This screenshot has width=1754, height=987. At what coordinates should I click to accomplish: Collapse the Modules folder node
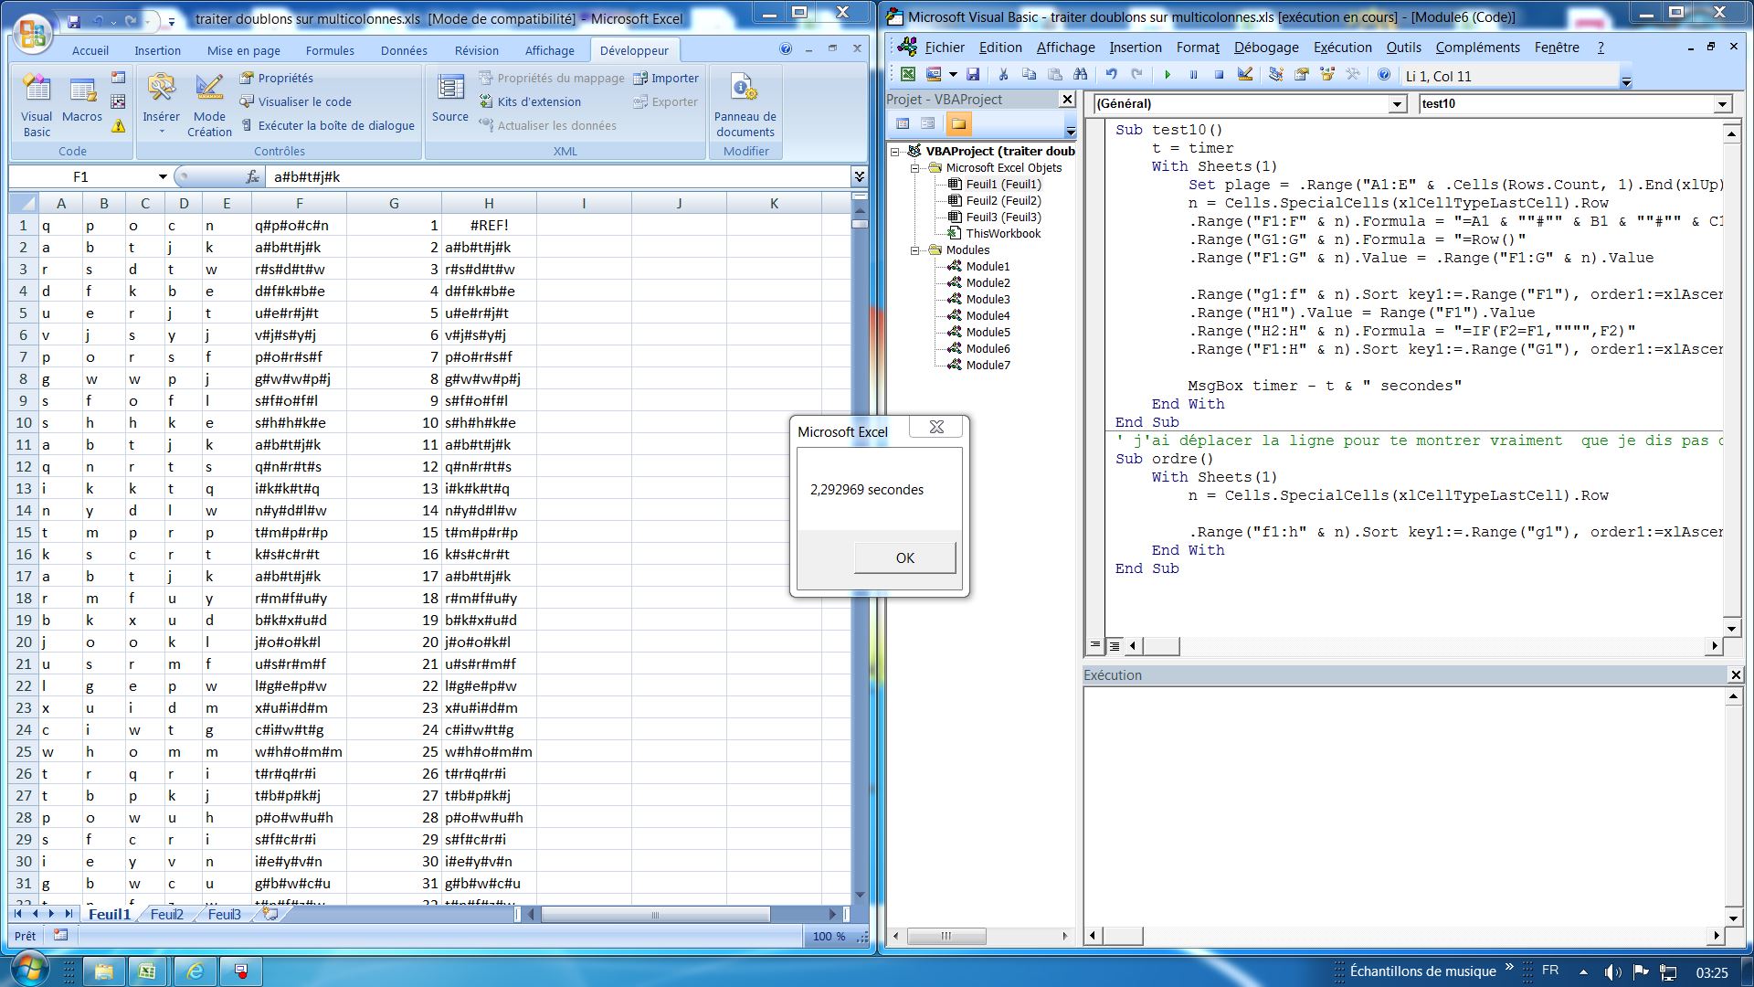914,250
